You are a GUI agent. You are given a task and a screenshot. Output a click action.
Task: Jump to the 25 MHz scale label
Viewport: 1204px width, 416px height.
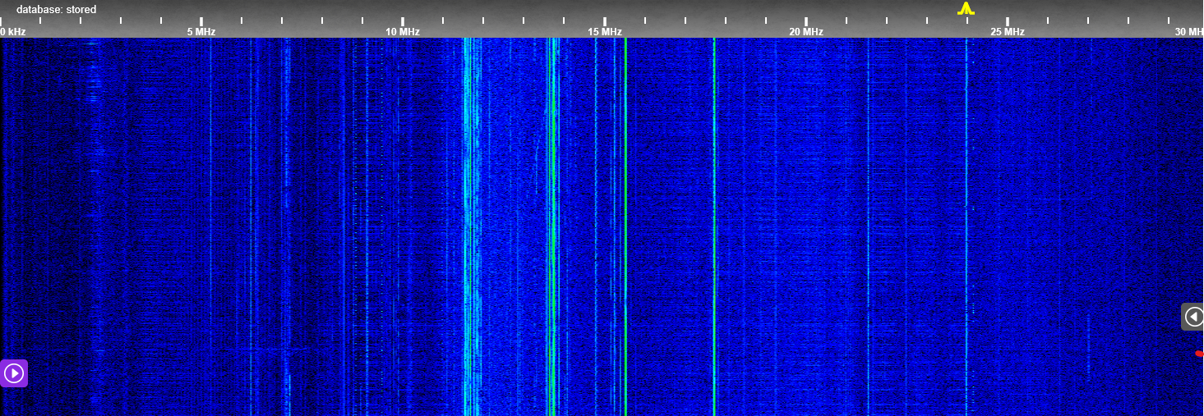tap(1007, 32)
